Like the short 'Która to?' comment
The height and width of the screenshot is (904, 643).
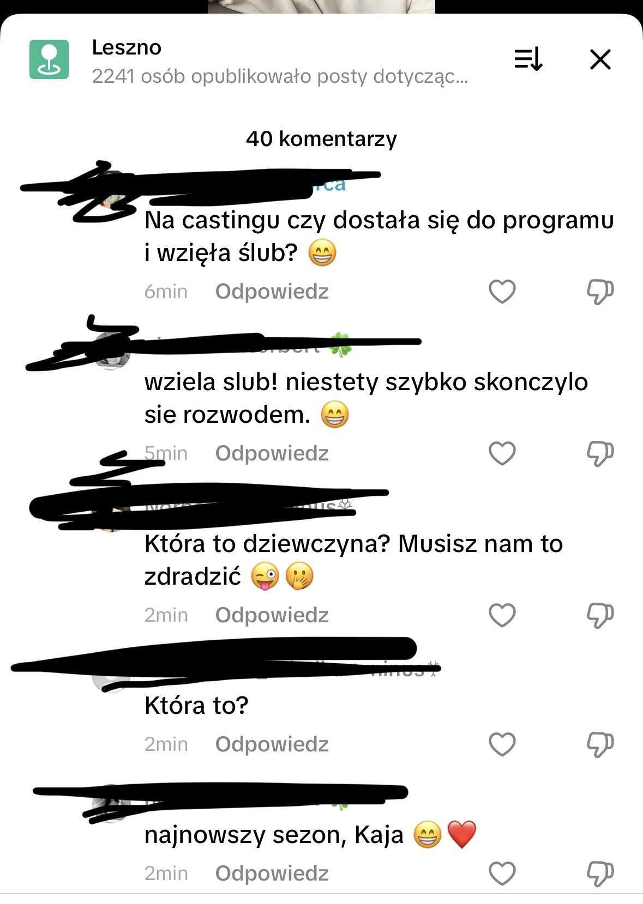(502, 744)
